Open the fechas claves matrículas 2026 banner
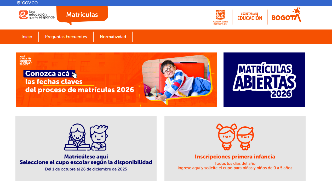This screenshot has height=189, width=332. click(117, 80)
